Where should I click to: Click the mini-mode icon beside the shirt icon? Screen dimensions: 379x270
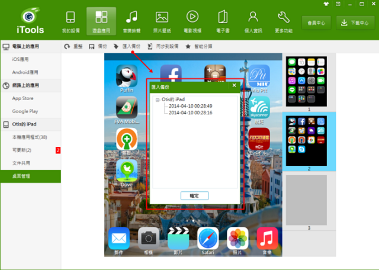(338, 4)
